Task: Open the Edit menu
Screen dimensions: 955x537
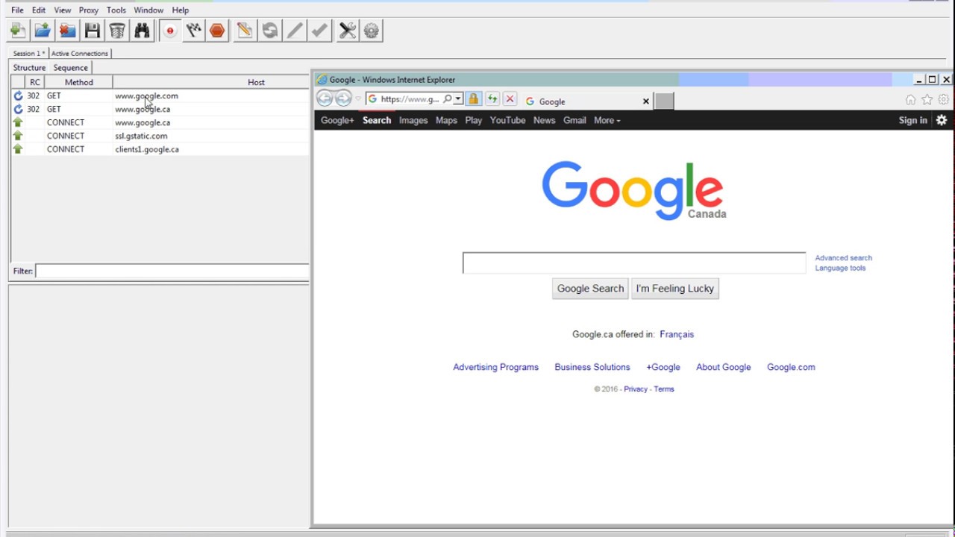Action: (x=39, y=10)
